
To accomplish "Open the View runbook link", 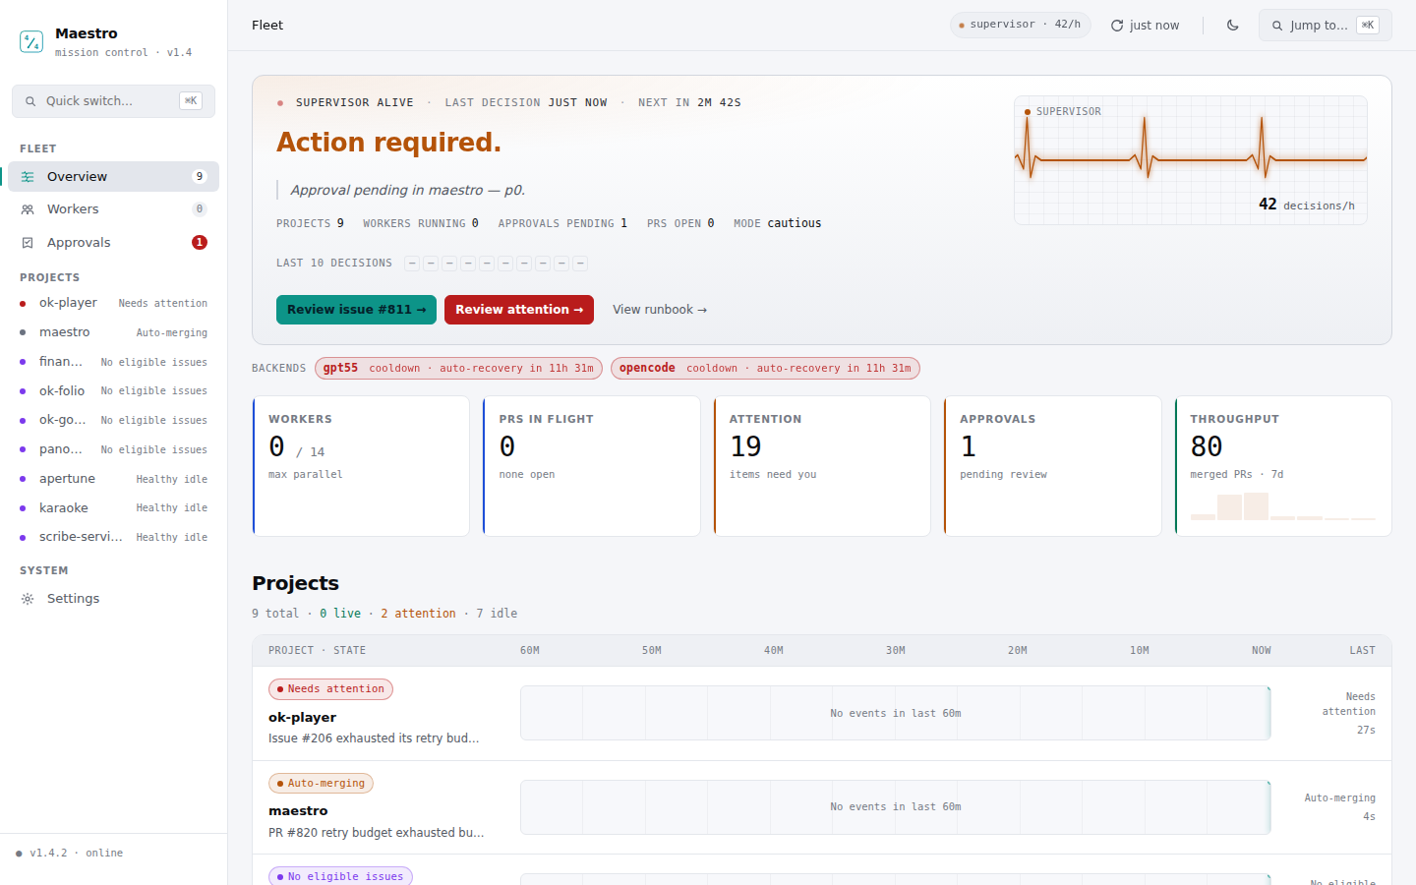I will pyautogui.click(x=660, y=310).
